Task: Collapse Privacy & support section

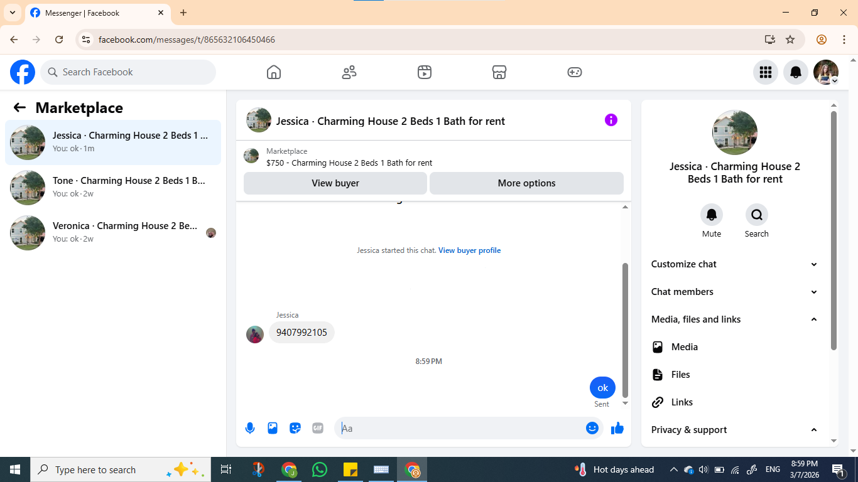Action: pyautogui.click(x=735, y=430)
